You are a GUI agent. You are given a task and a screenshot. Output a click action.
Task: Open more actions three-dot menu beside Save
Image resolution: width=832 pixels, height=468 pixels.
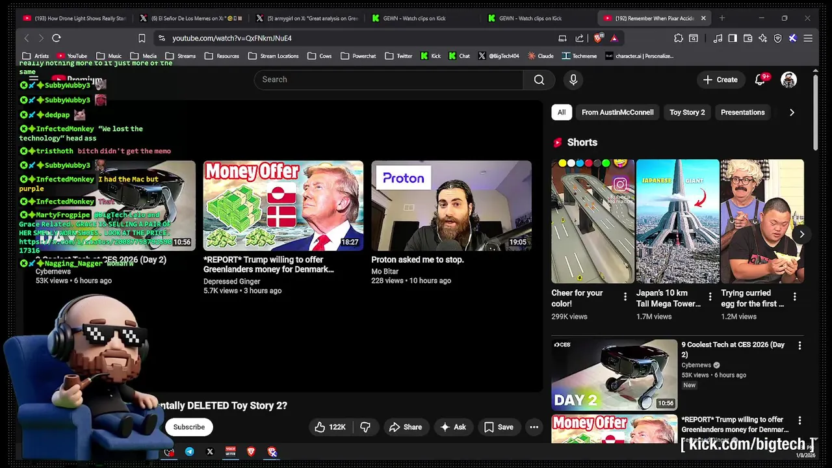(x=534, y=427)
